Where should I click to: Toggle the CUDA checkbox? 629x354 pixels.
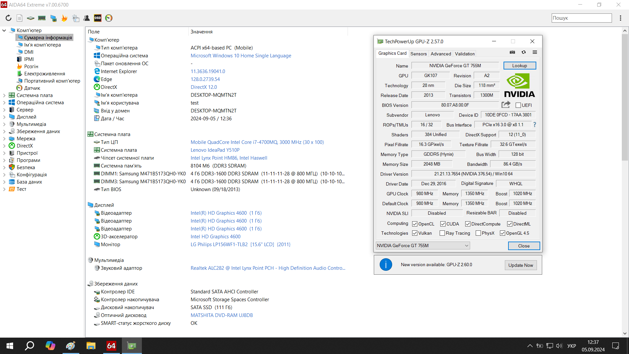coord(443,224)
